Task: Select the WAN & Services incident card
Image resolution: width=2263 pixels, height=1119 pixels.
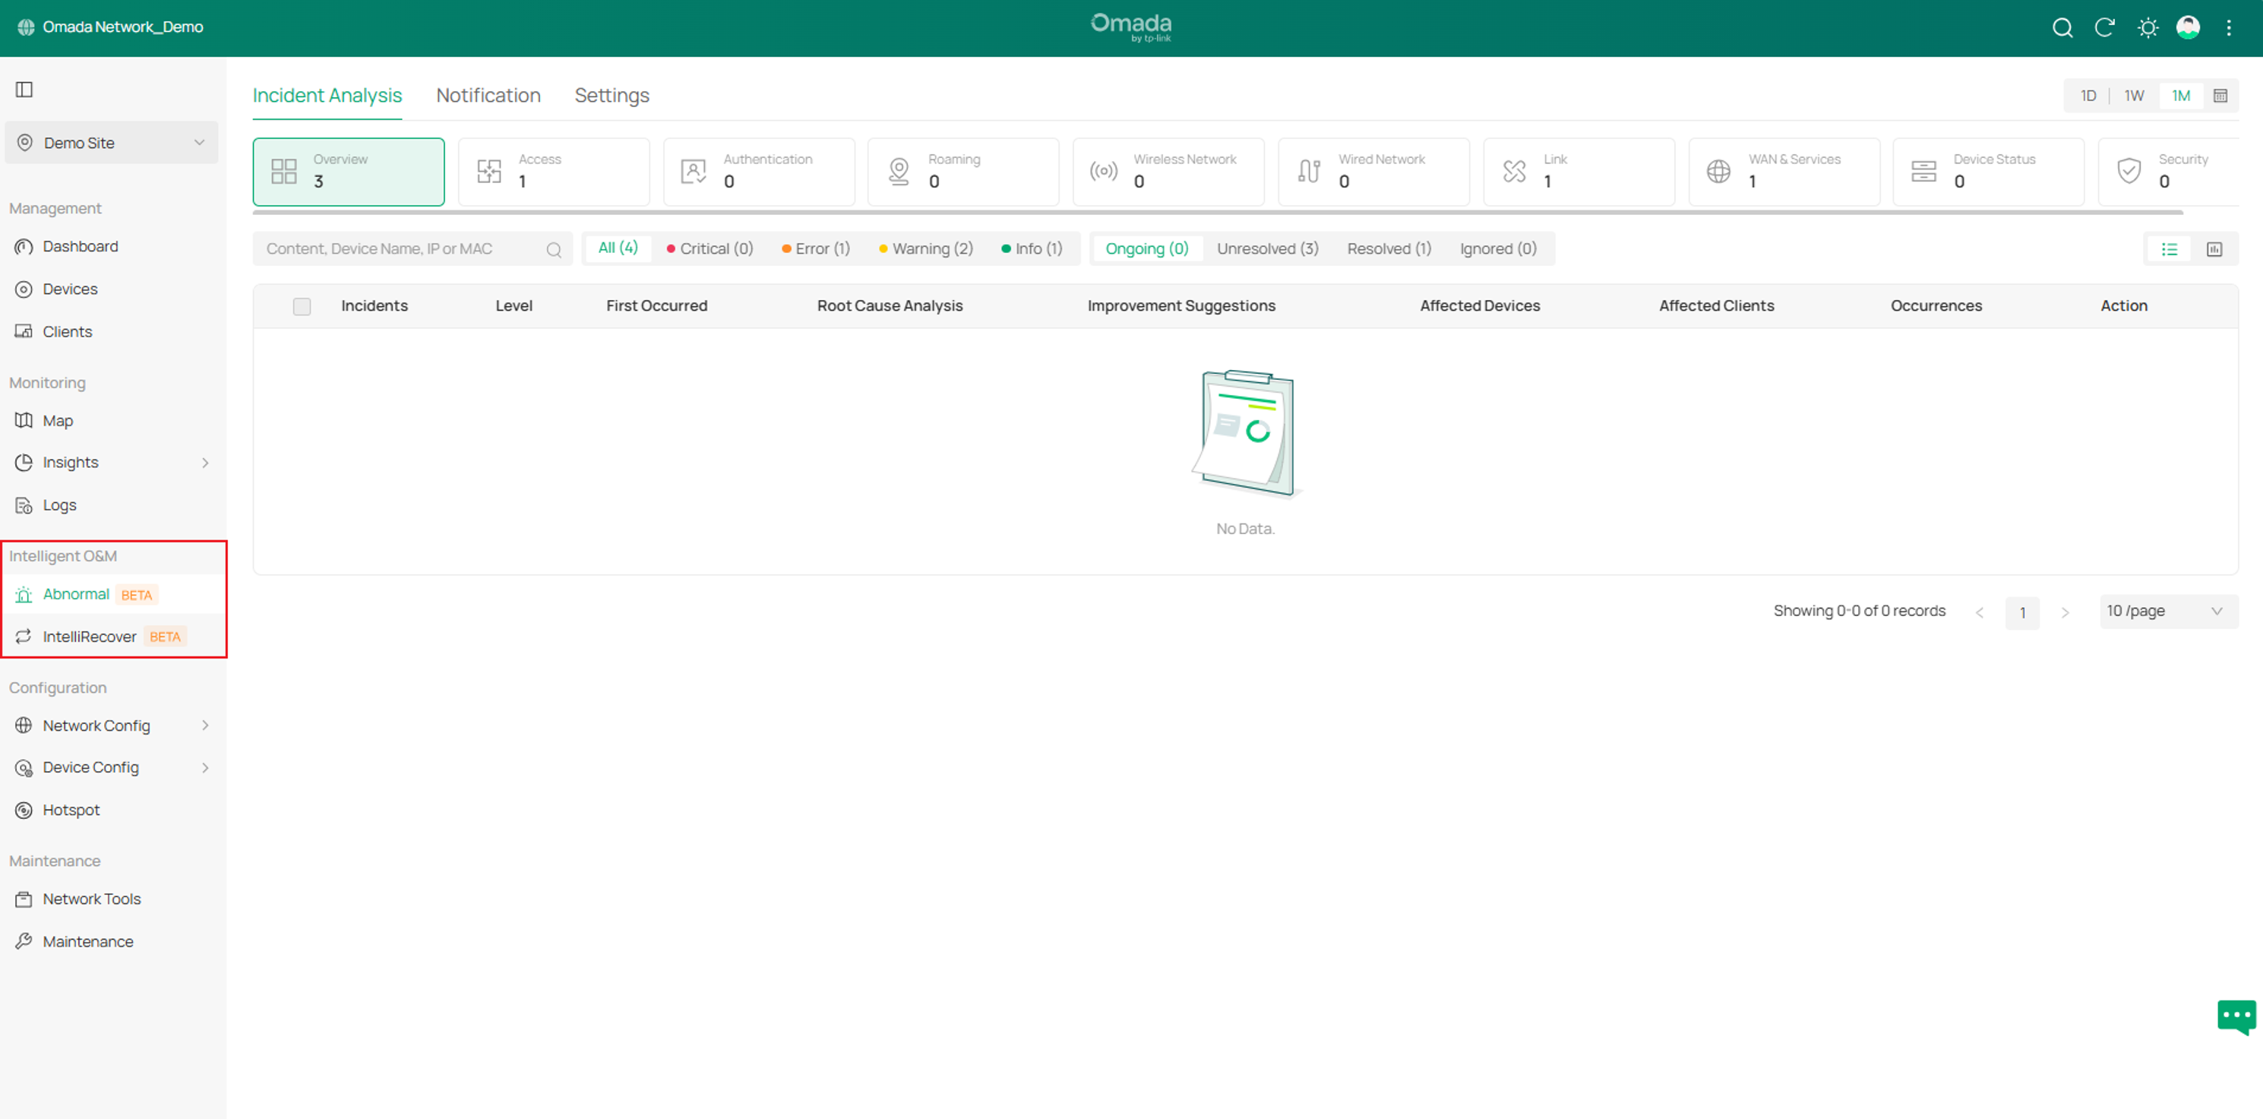Action: pos(1784,171)
